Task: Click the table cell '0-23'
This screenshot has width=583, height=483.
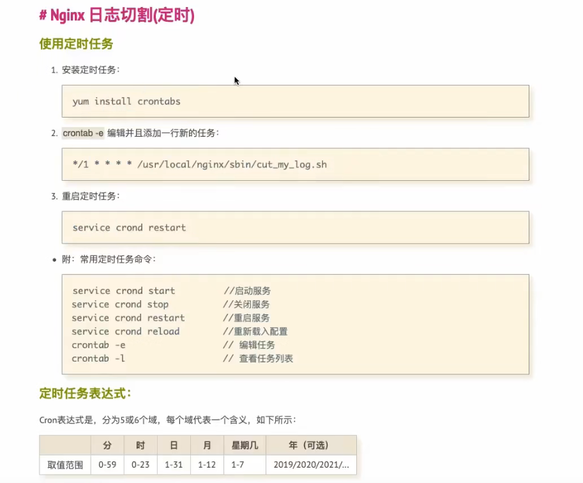Action: (x=140, y=464)
